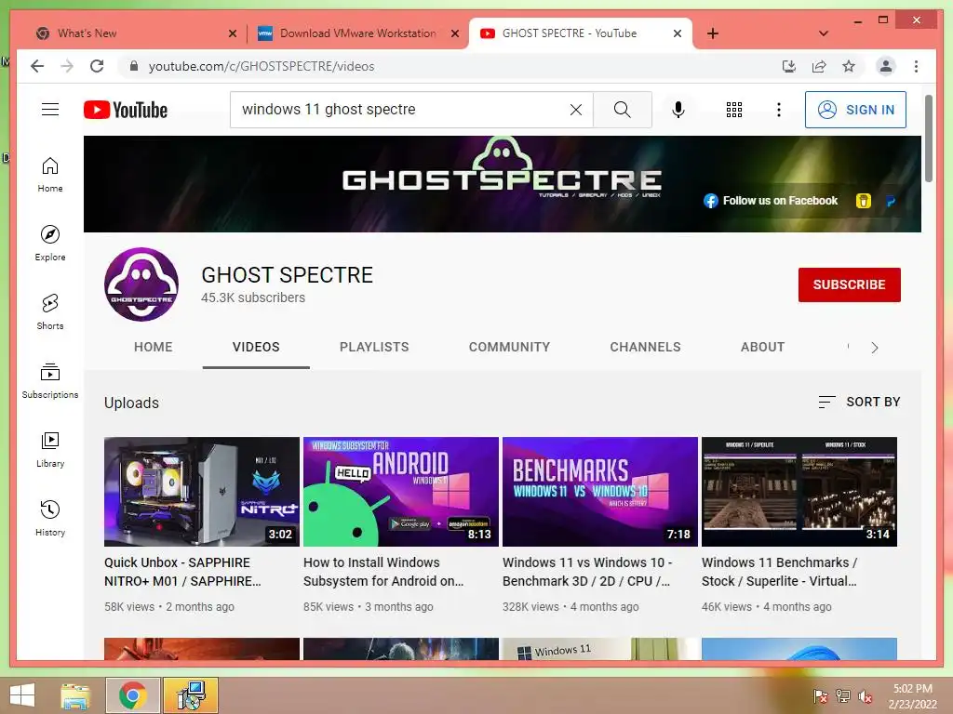Click the Benchmarks 7:18 thumbnail
The image size is (953, 714).
[600, 492]
